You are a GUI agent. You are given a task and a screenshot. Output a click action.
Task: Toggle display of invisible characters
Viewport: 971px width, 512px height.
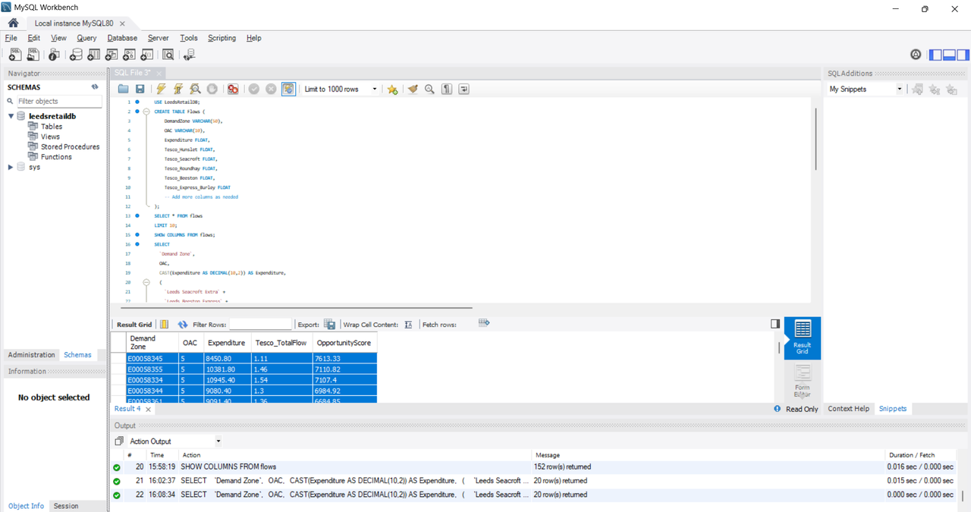447,89
